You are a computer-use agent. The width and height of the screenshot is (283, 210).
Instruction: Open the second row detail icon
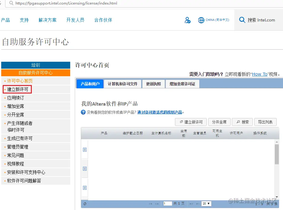(85, 169)
